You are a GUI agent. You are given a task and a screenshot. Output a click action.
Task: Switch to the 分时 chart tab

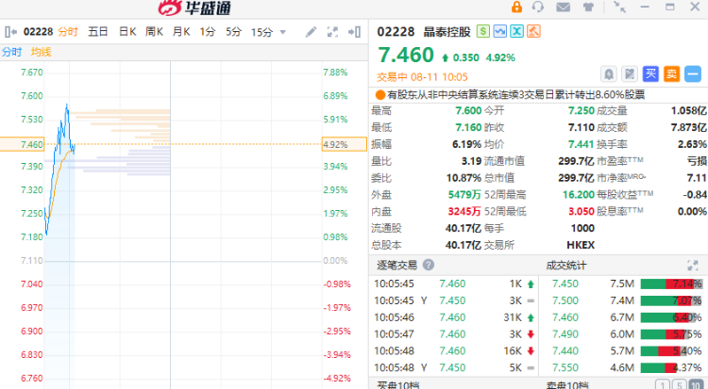pyautogui.click(x=68, y=31)
